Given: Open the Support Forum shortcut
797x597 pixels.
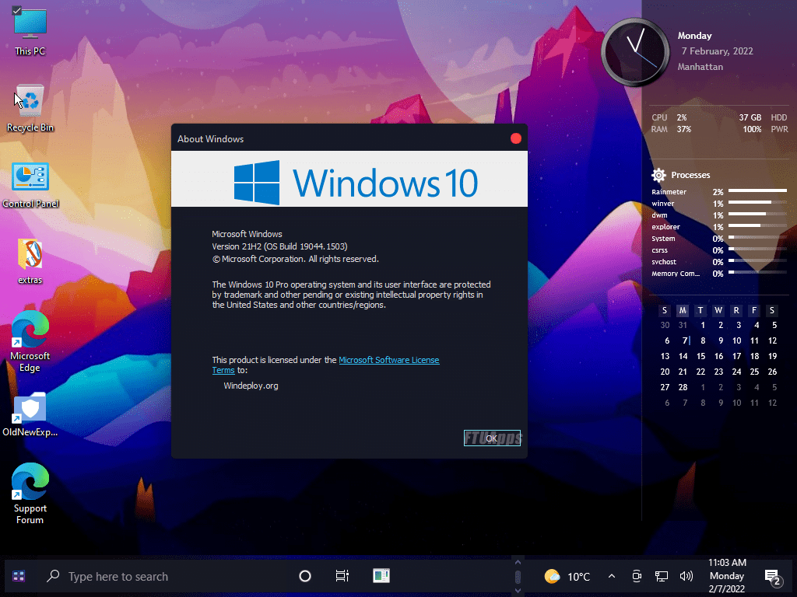Looking at the screenshot, I should coord(30,483).
